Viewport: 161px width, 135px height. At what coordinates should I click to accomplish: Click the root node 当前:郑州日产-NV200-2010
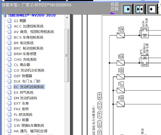point(32,15)
